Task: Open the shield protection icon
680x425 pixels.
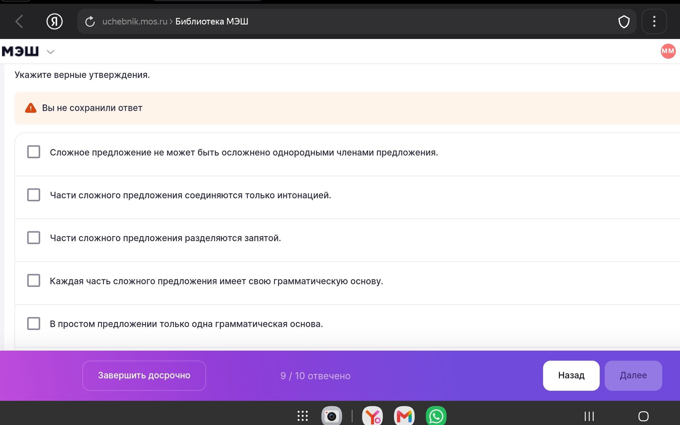Action: [624, 22]
